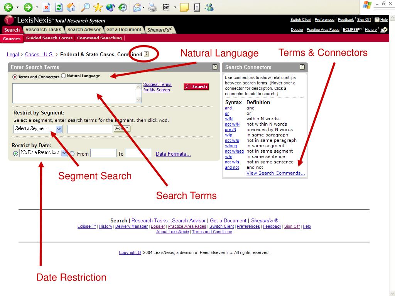
Task: Open help icon on Search Connectors panel
Action: click(x=302, y=67)
